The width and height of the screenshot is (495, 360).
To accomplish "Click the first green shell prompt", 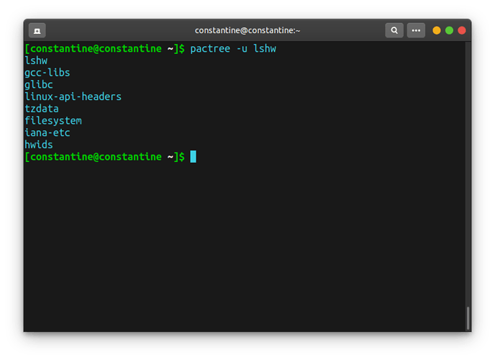I will (x=104, y=49).
